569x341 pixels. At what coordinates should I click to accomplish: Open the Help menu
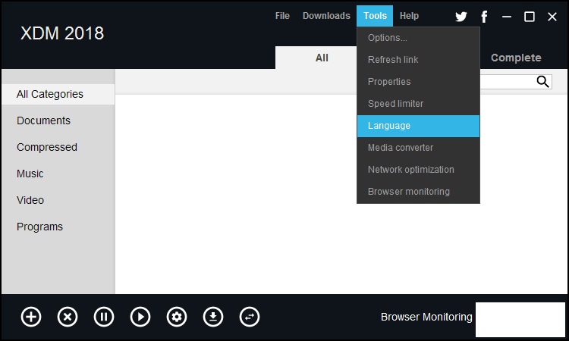(410, 16)
